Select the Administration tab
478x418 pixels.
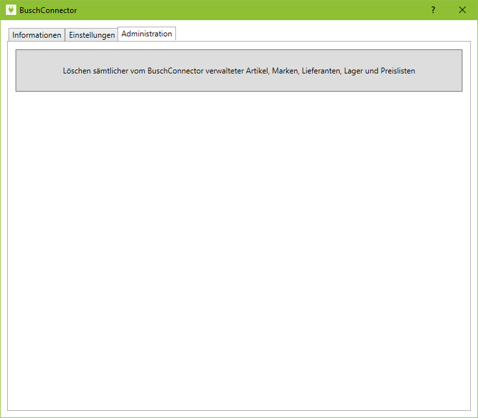click(x=147, y=34)
